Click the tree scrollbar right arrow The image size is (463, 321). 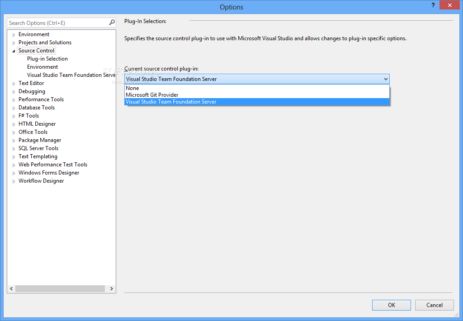(112, 288)
